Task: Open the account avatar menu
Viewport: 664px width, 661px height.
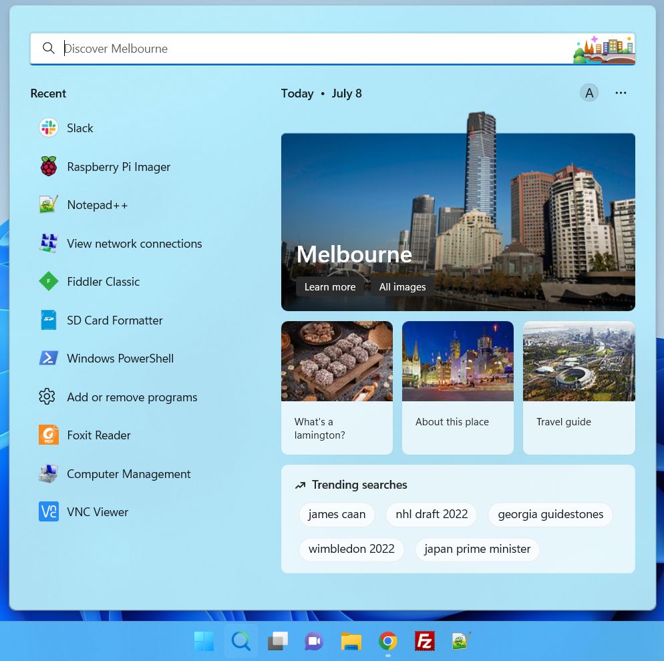Action: 589,93
